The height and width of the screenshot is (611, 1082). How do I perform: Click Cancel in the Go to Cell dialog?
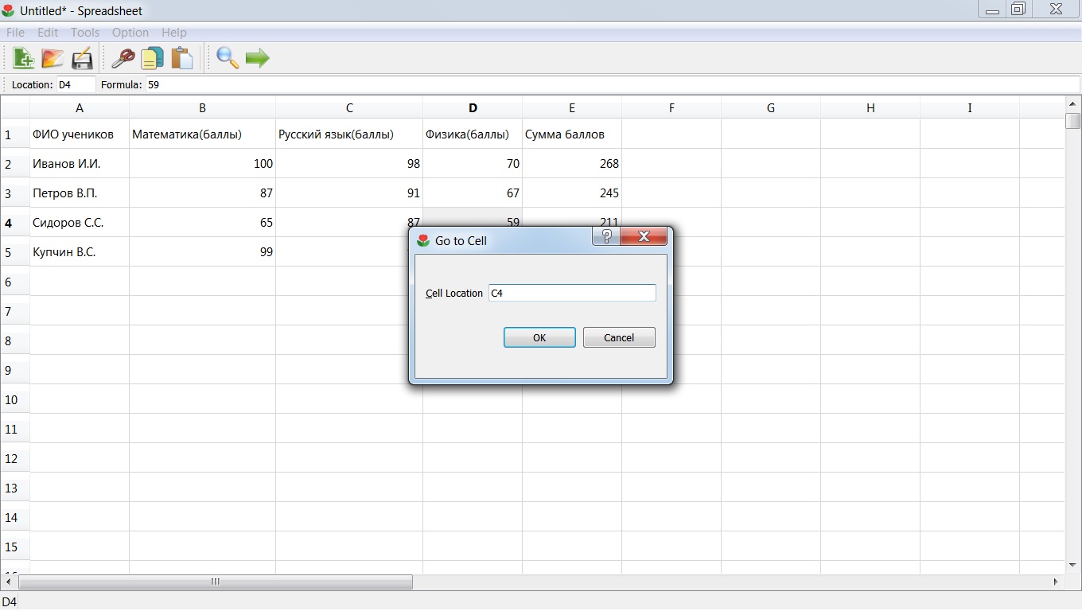[x=619, y=337]
